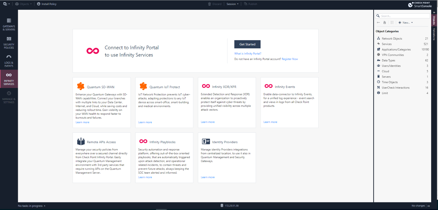
Task: Click the Infinity XDR/XPR infinity icon
Action: [206, 86]
